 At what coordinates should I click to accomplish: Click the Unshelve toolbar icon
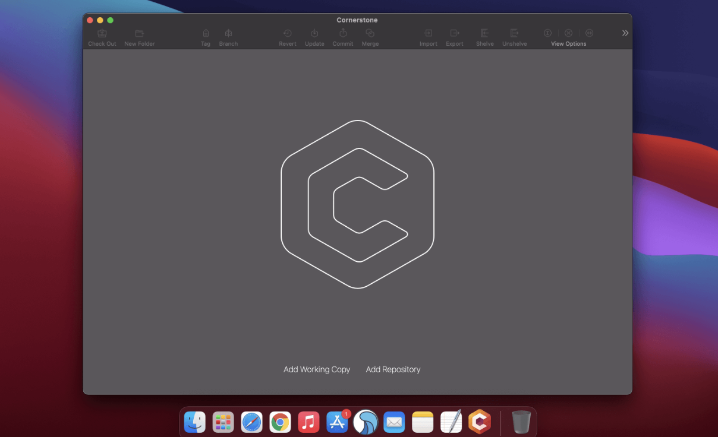click(515, 34)
